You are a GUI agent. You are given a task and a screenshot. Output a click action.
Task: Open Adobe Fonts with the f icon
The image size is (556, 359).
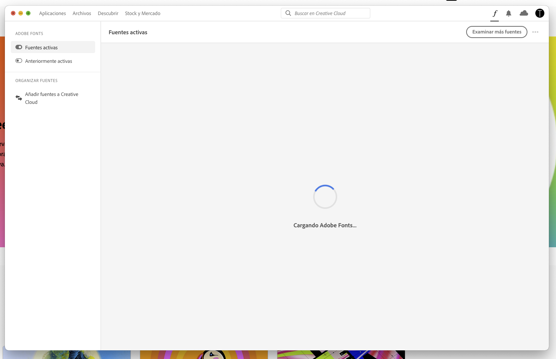point(494,13)
